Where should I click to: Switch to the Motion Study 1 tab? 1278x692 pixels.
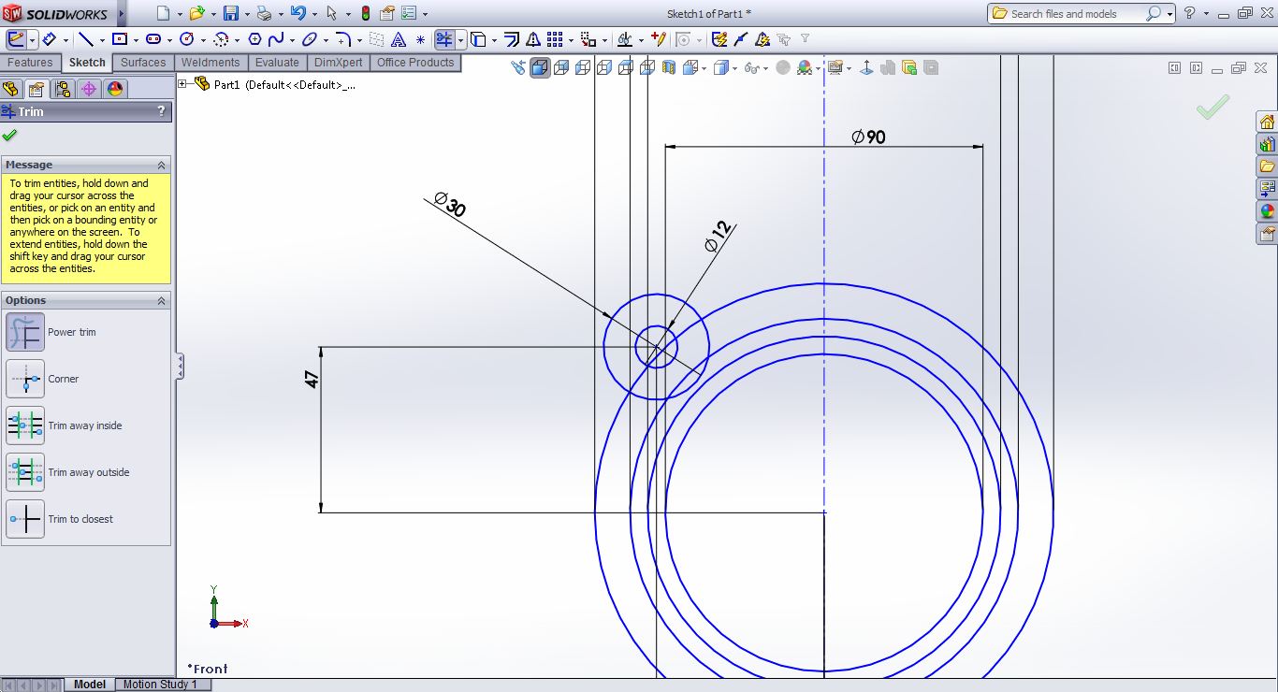pos(161,685)
